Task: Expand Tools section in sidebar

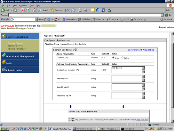Action: click(x=20, y=63)
